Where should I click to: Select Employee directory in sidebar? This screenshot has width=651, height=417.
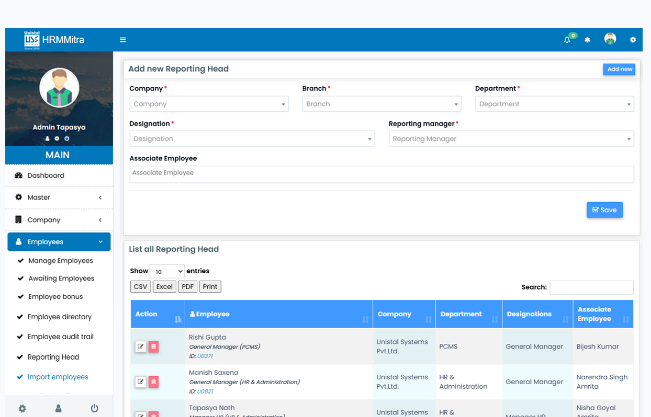click(60, 317)
